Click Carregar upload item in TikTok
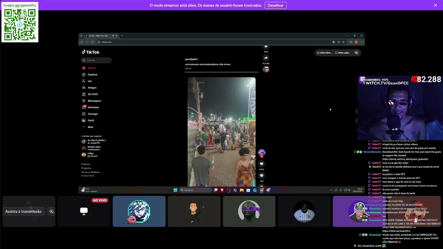The image size is (443, 249). pos(90,114)
